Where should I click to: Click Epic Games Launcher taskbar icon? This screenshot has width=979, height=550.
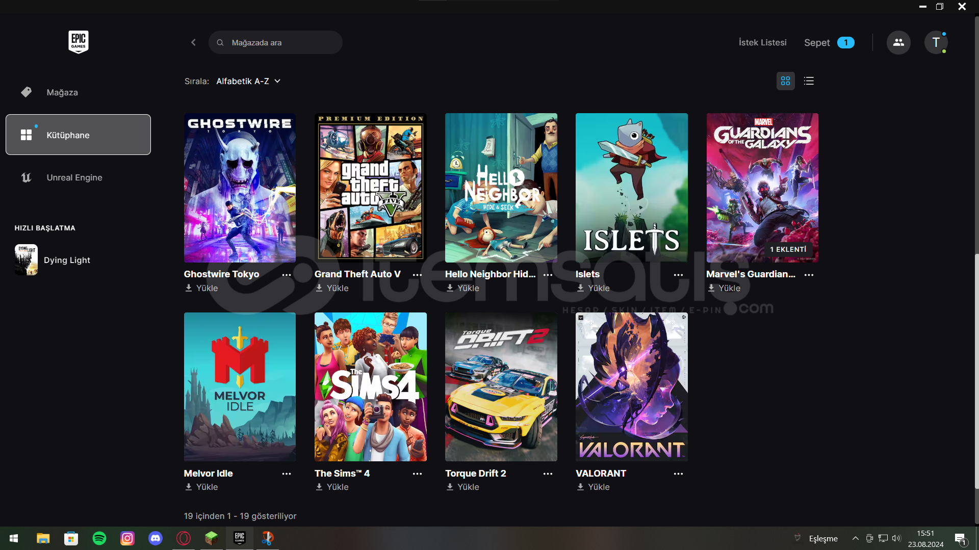[240, 538]
